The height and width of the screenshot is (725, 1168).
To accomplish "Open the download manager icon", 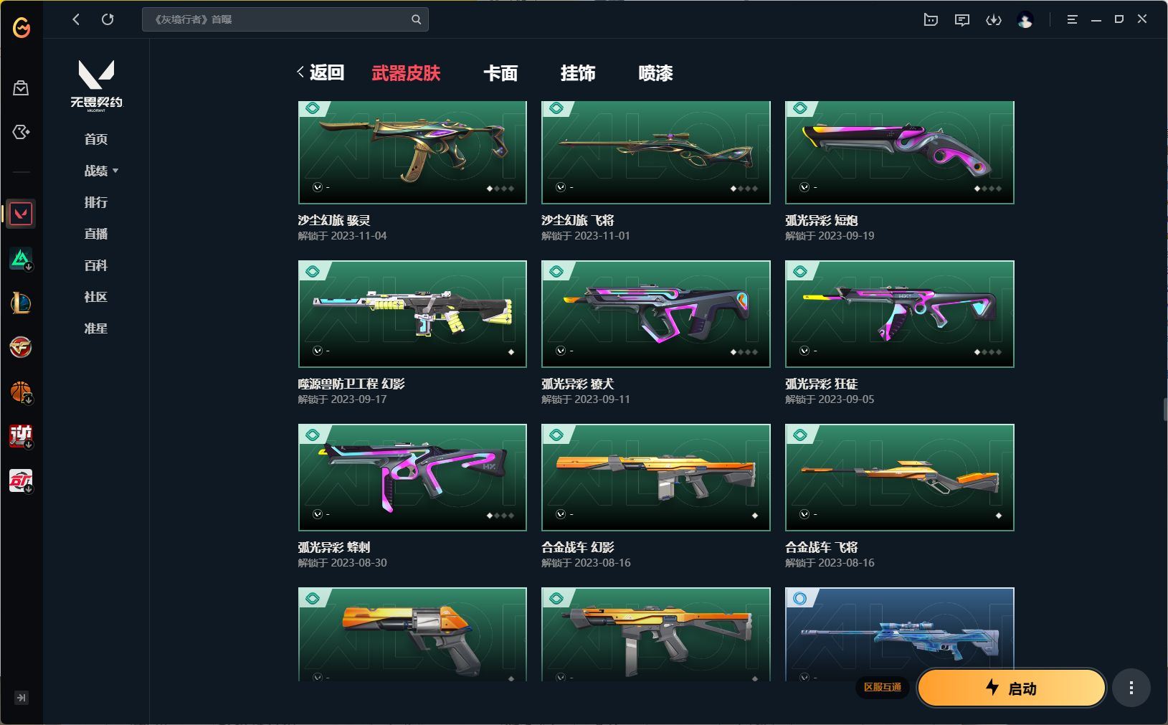I will tap(994, 20).
